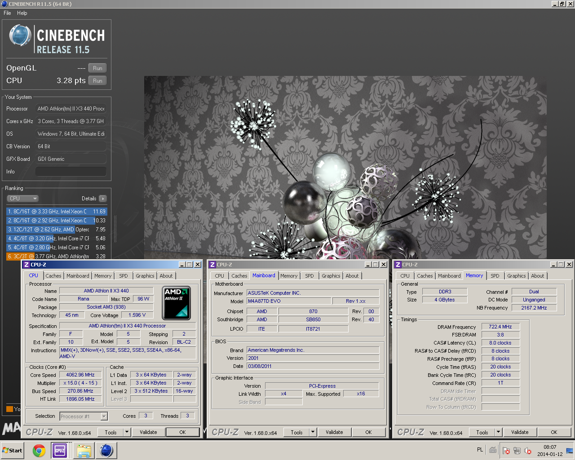The height and width of the screenshot is (460, 575).
Task: Switch to CPU-Z taskbar icon
Action: pos(60,451)
